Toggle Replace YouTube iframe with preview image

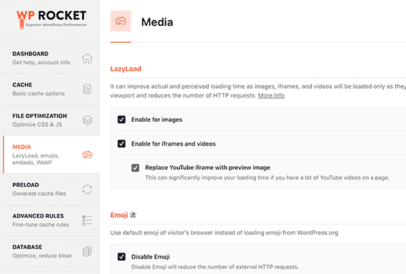pos(135,168)
